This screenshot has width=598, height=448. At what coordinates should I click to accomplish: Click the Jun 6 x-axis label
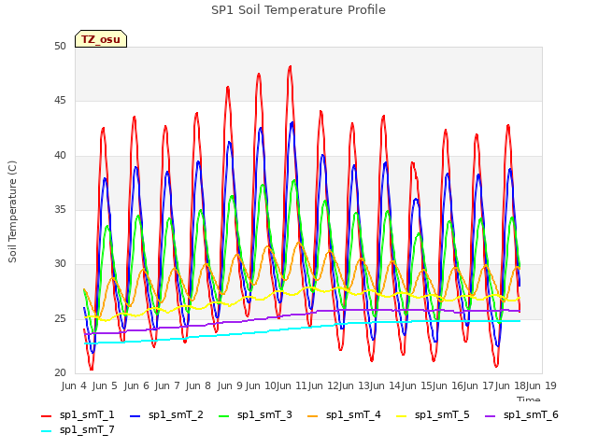point(136,385)
